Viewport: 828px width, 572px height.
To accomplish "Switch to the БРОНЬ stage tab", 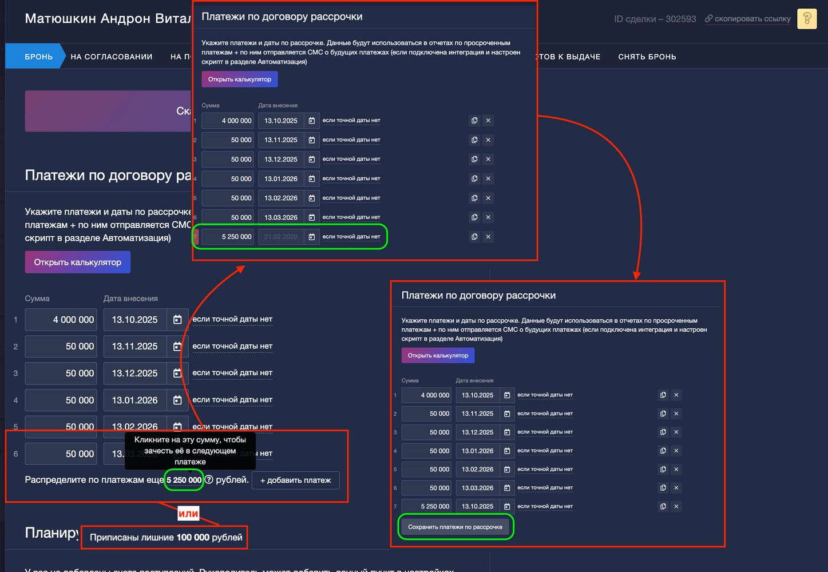I will pos(35,57).
